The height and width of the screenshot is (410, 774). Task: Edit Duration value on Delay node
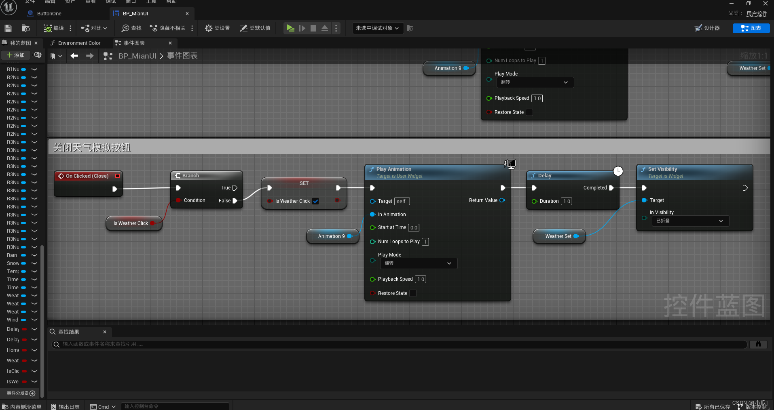567,201
